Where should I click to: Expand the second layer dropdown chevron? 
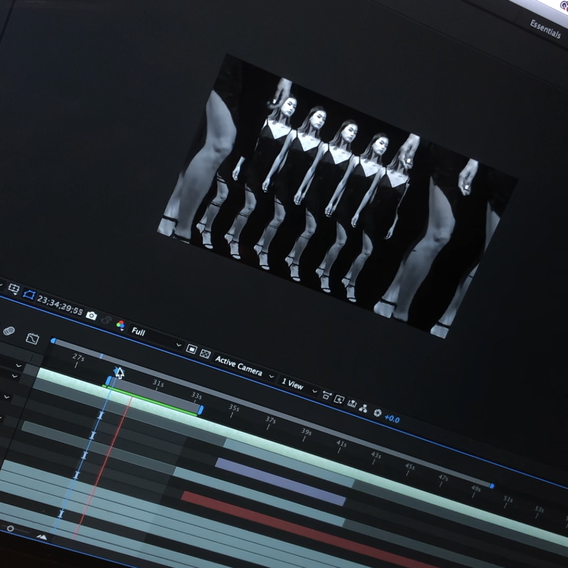[15, 376]
